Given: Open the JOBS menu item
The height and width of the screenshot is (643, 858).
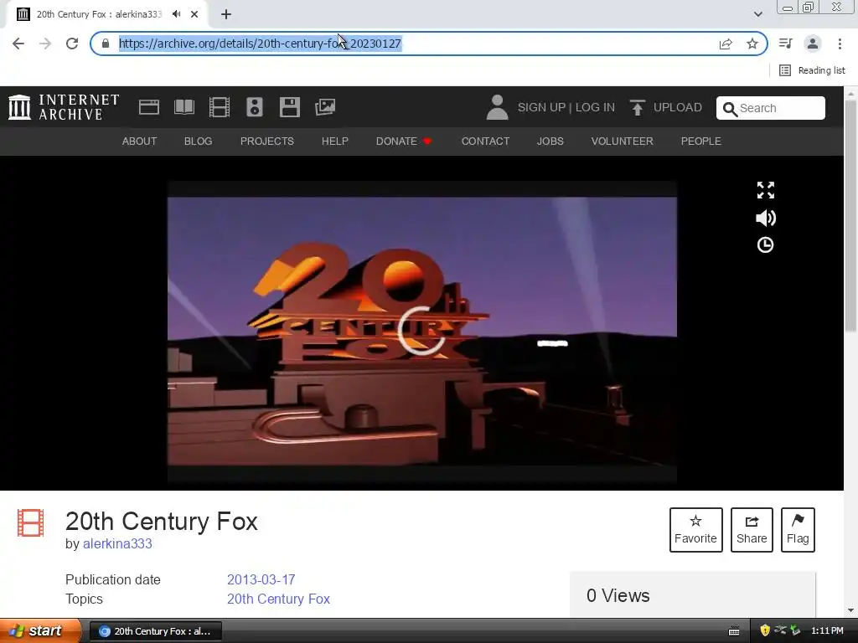Looking at the screenshot, I should [x=550, y=141].
